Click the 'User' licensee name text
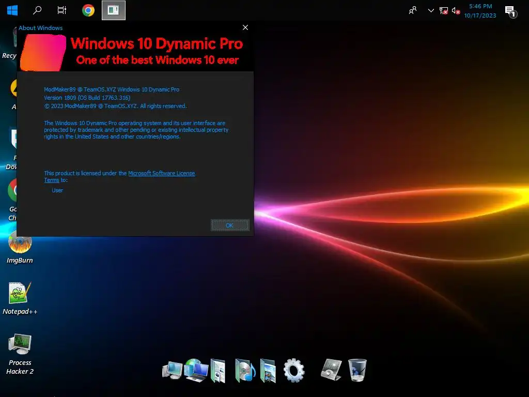529x397 pixels. coord(57,190)
